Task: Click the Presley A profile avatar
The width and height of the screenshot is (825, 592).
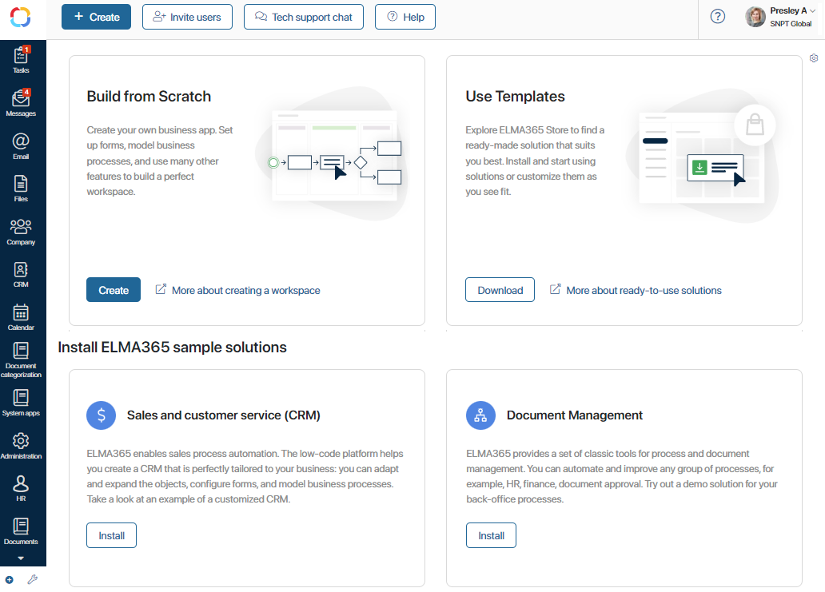Action: (x=755, y=17)
